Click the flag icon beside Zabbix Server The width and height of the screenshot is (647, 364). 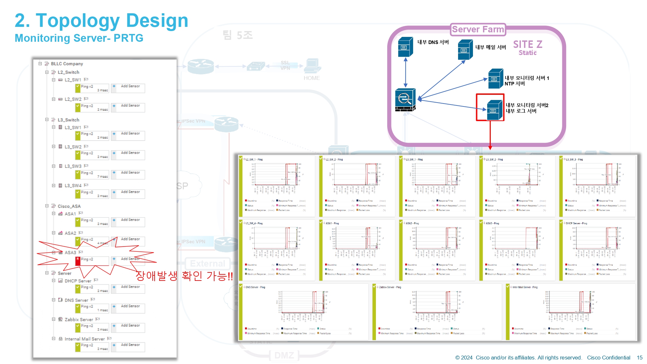(x=98, y=319)
